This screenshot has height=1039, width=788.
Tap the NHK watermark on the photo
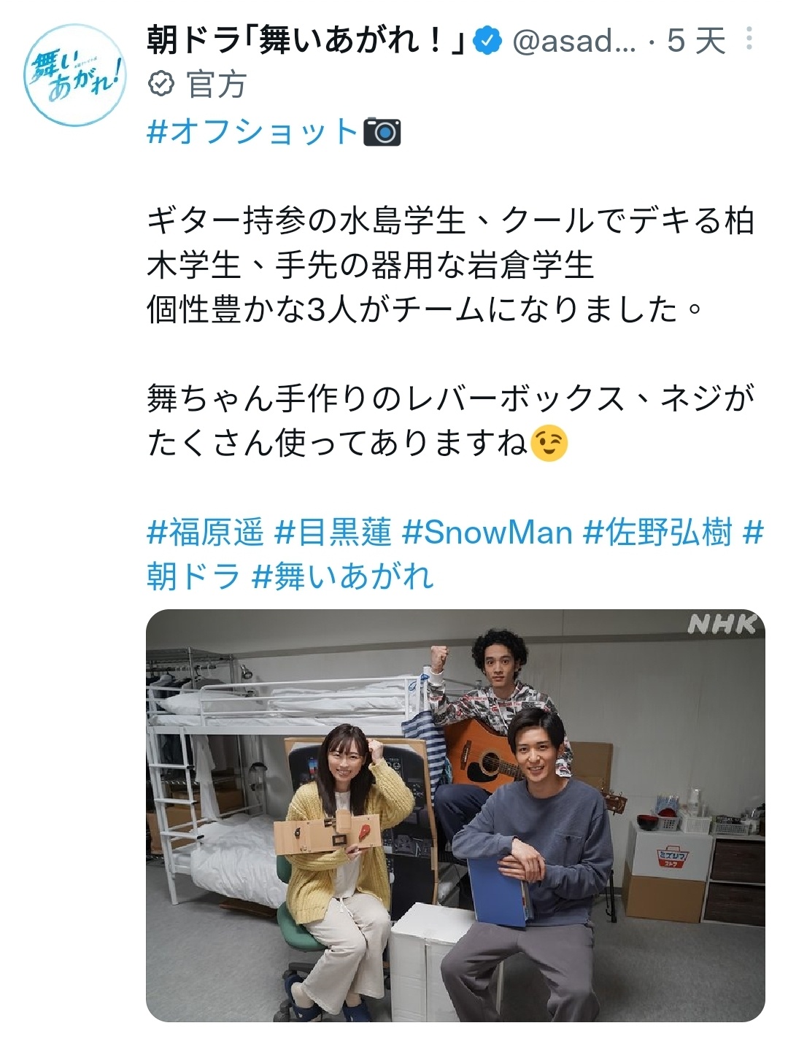722,625
